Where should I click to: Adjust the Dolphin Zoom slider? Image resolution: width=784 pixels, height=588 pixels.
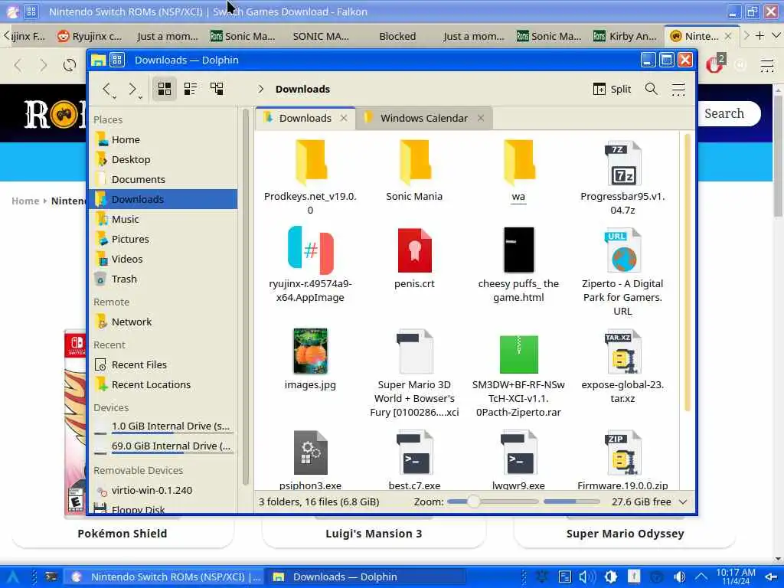[x=492, y=501]
